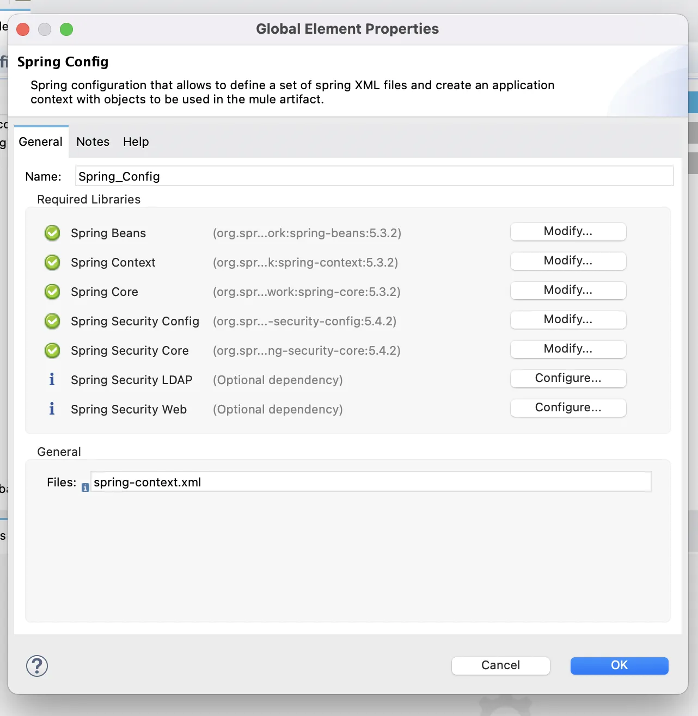The height and width of the screenshot is (716, 698).
Task: Switch to the Notes tab
Action: (x=93, y=142)
